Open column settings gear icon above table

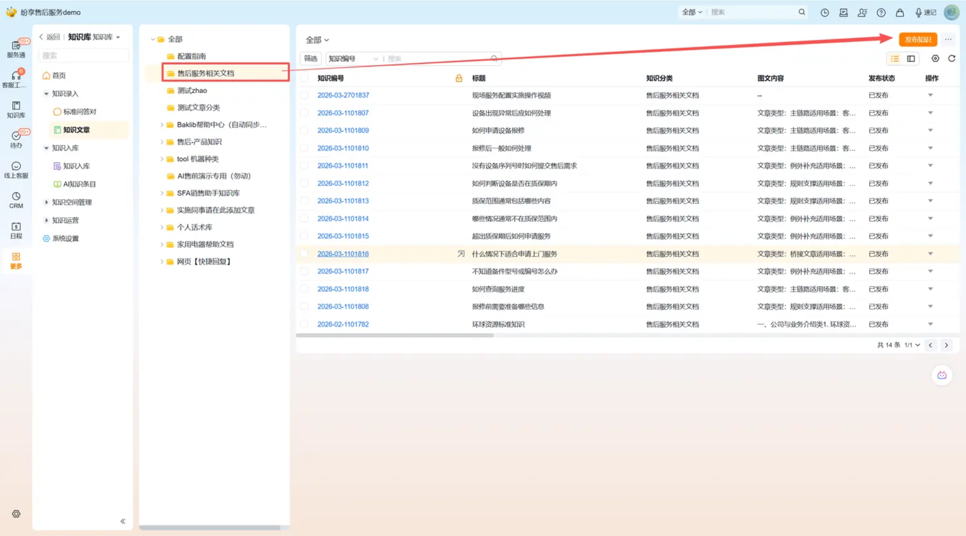pyautogui.click(x=935, y=58)
